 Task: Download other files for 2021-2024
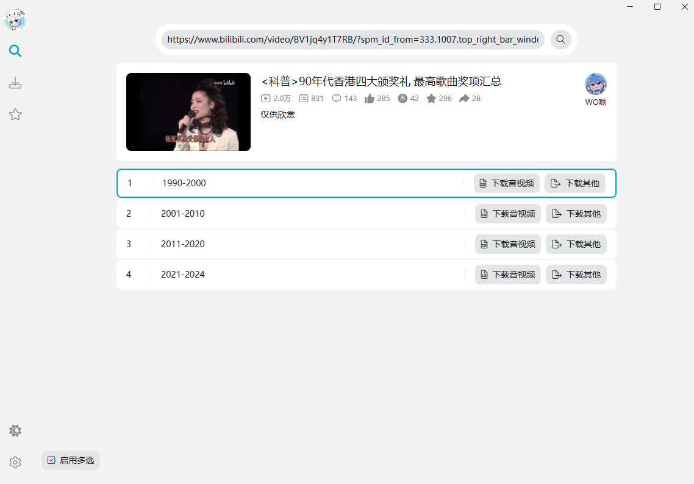576,275
